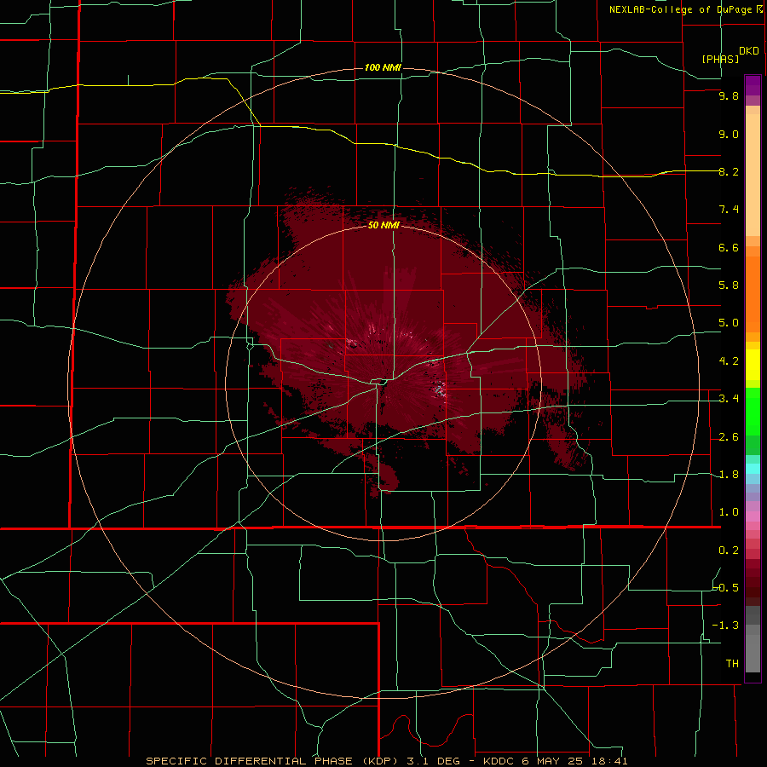Click the 2.6 value on the color scale
This screenshot has height=767, width=767.
coord(729,437)
